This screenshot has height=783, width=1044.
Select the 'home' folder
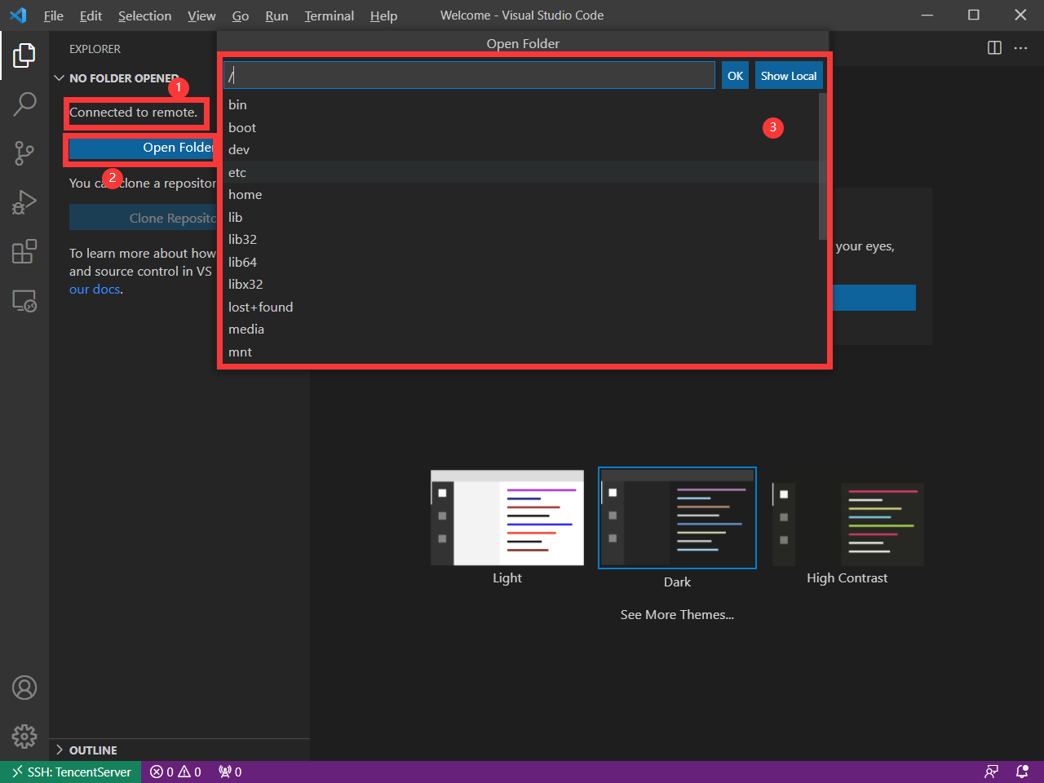point(521,194)
